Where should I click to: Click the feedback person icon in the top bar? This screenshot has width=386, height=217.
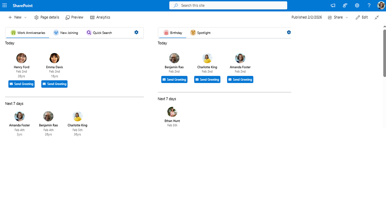coord(345,5)
